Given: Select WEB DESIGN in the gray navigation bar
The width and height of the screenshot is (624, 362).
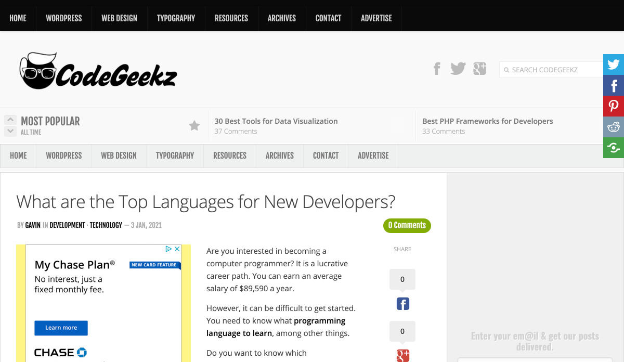Looking at the screenshot, I should click(119, 156).
